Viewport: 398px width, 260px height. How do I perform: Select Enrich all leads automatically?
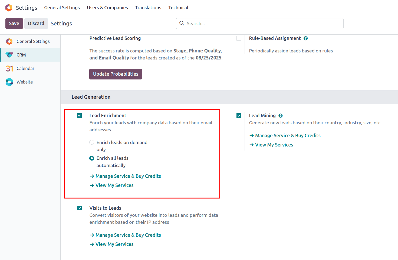92,158
